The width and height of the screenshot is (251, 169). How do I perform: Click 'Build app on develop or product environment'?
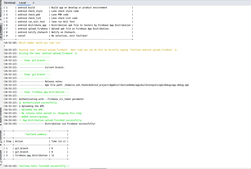point(79,8)
